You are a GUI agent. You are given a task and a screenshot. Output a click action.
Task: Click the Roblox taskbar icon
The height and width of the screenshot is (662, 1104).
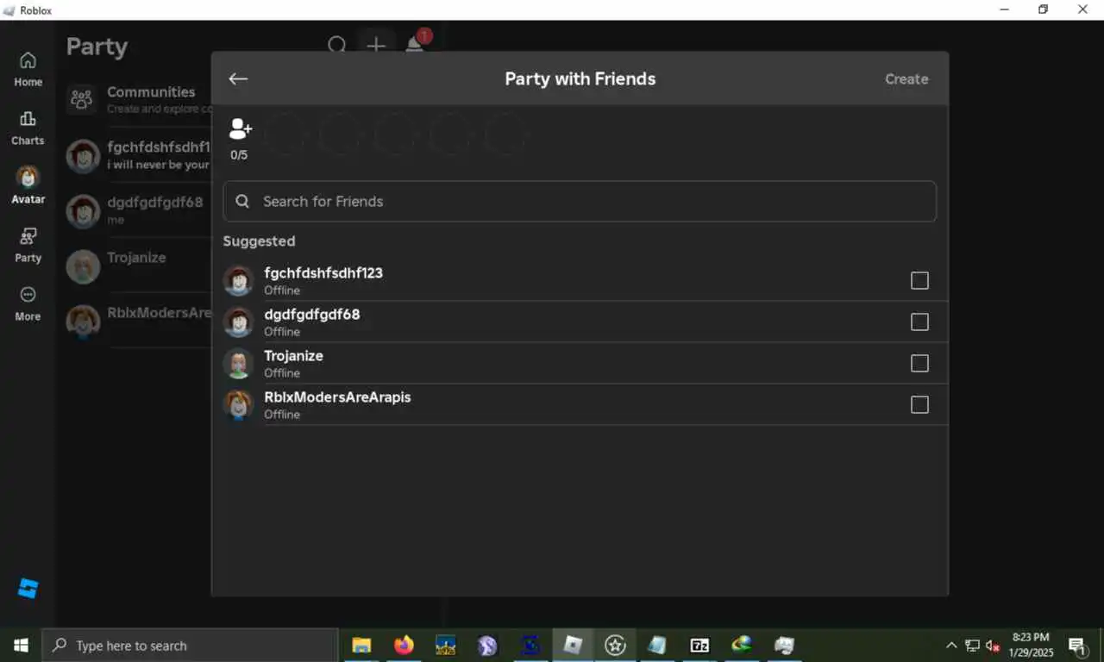[x=573, y=645]
